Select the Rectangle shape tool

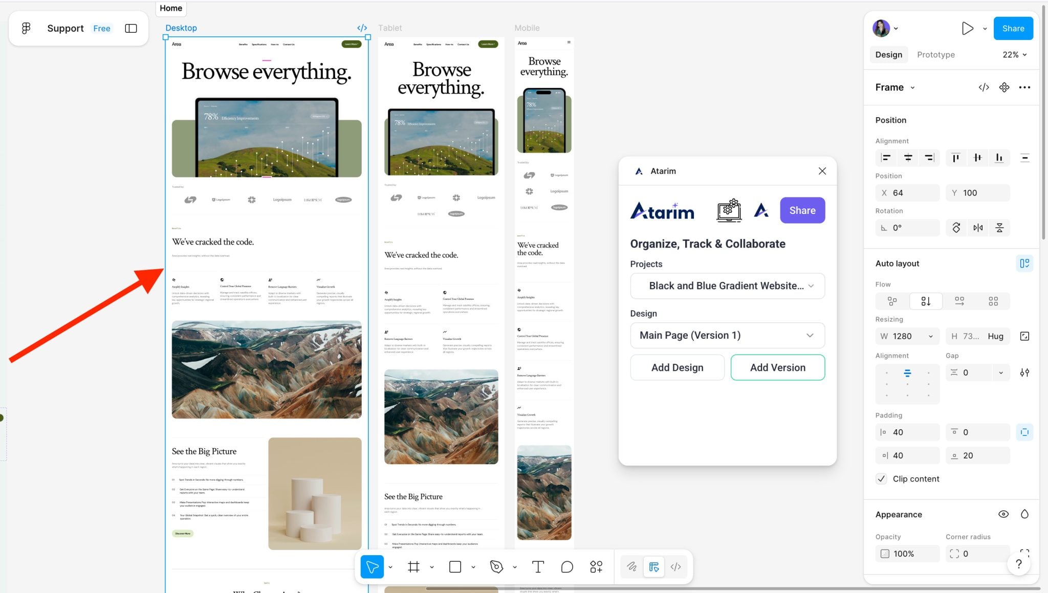[x=455, y=566]
